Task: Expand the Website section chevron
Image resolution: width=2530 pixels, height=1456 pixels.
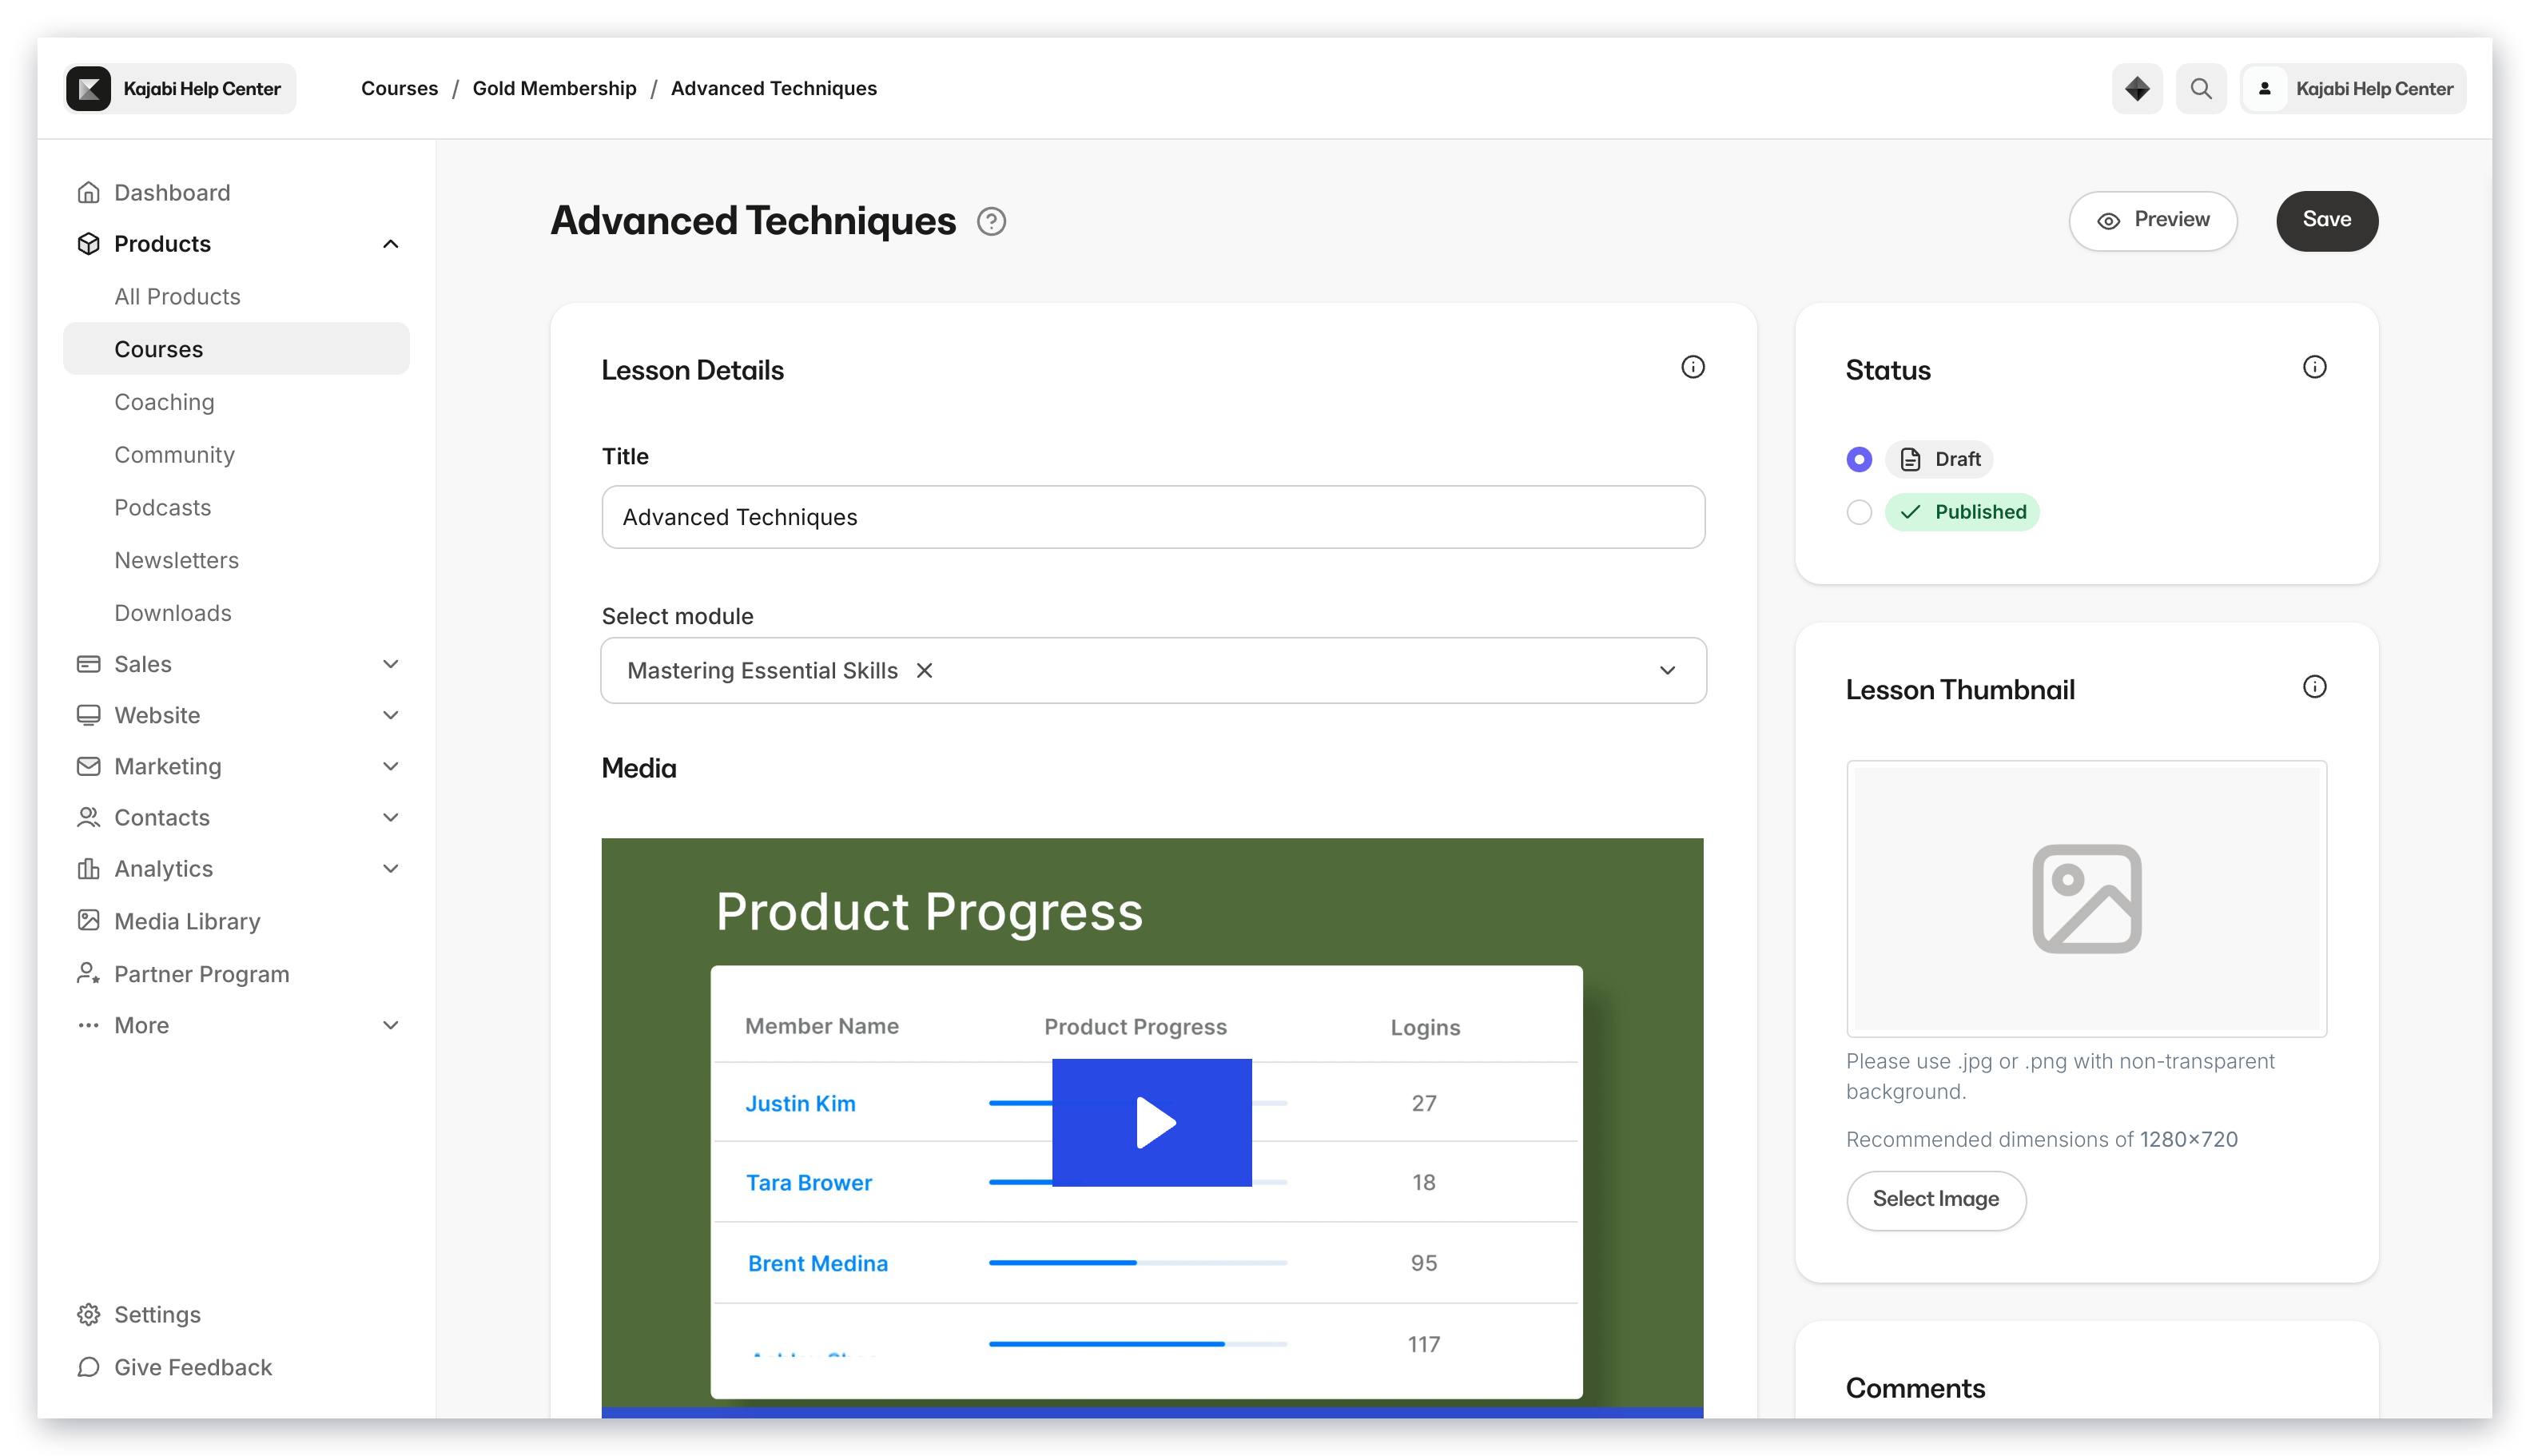Action: pos(390,715)
